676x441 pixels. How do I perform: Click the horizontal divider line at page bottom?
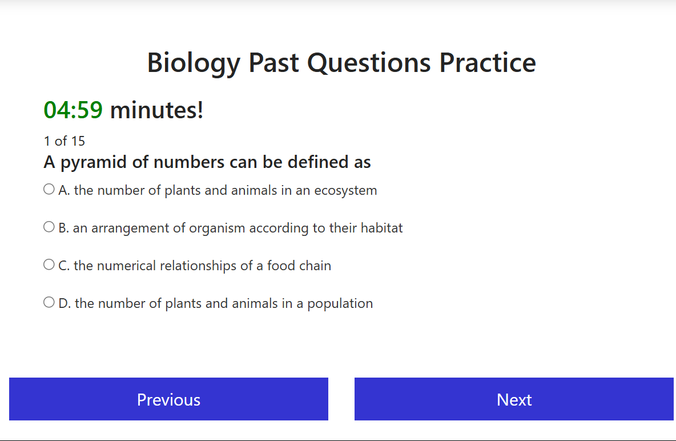click(x=338, y=440)
